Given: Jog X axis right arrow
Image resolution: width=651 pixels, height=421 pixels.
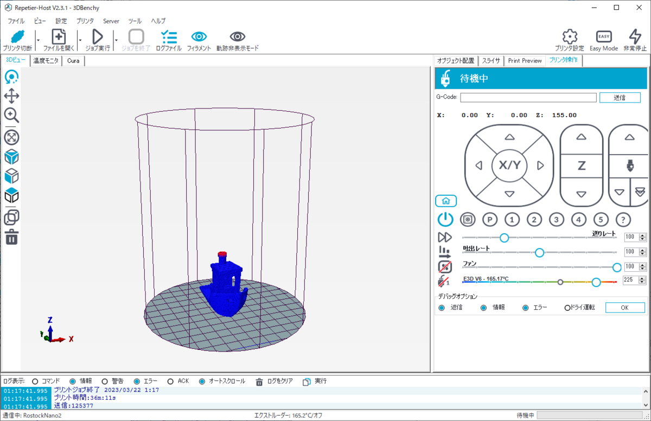Looking at the screenshot, I should 540,165.
